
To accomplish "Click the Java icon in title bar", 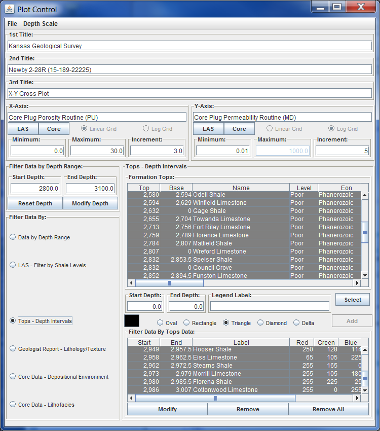I will tap(9, 9).
